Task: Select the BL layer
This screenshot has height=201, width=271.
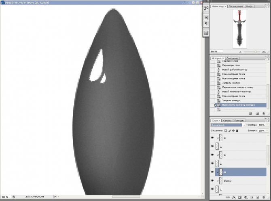Action: pos(241,172)
